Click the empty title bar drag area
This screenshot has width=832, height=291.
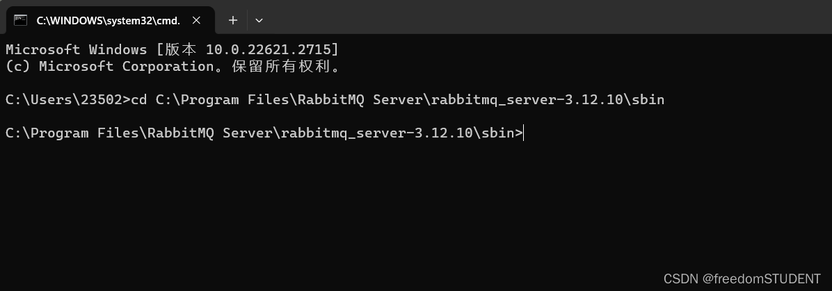point(543,20)
